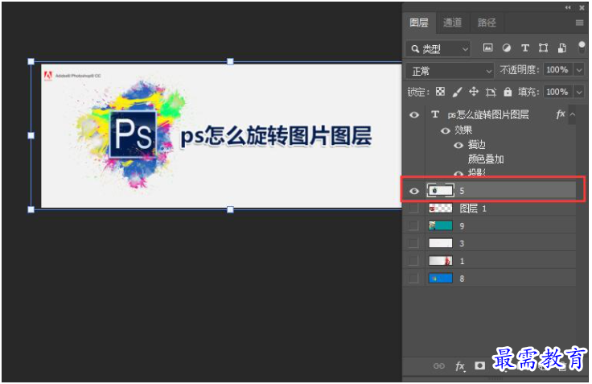Click the 填充 fill value field
592x384 pixels.
tap(557, 92)
